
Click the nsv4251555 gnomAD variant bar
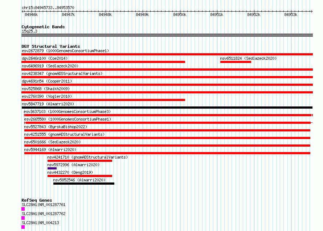(167, 138)
